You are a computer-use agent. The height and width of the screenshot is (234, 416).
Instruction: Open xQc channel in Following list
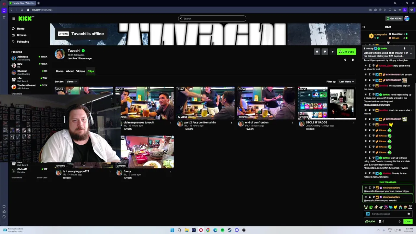coord(29,79)
